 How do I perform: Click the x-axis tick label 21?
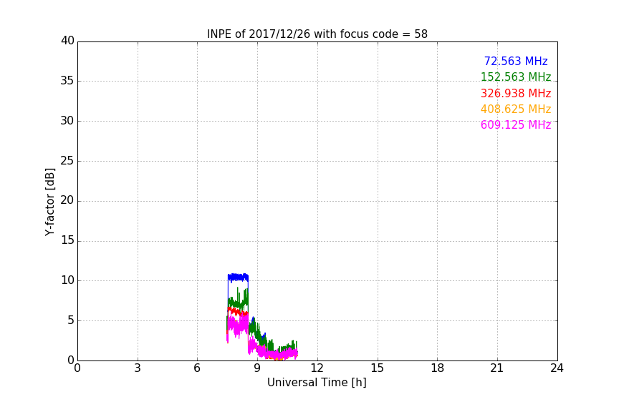(497, 368)
